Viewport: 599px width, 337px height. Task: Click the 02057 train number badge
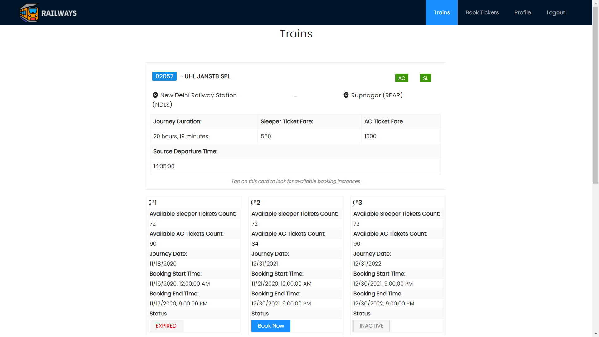pos(164,76)
